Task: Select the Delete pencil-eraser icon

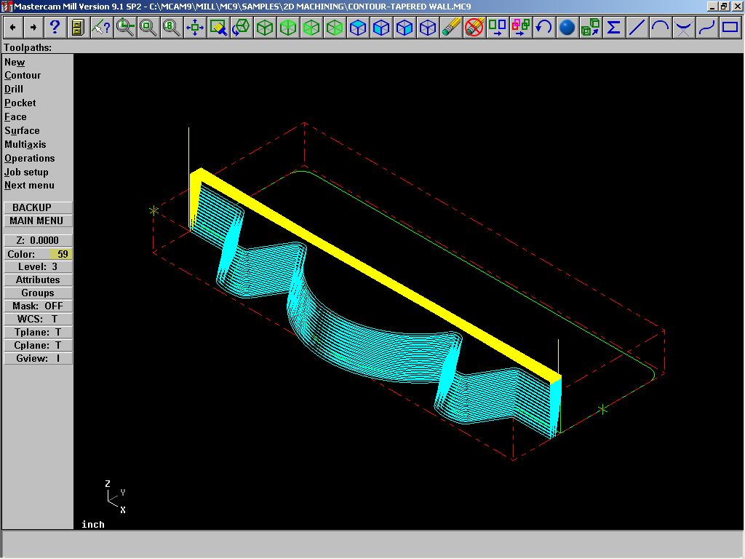Action: [x=451, y=28]
